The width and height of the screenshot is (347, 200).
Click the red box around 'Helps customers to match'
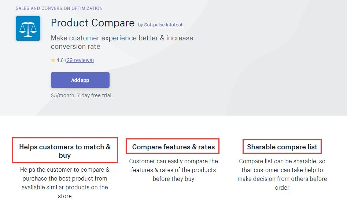pyautogui.click(x=65, y=150)
